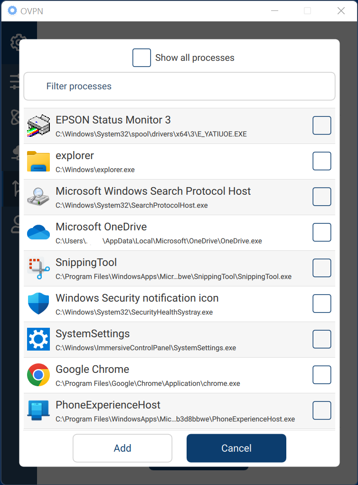Click the Cancel button
This screenshot has width=358, height=485.
(236, 448)
